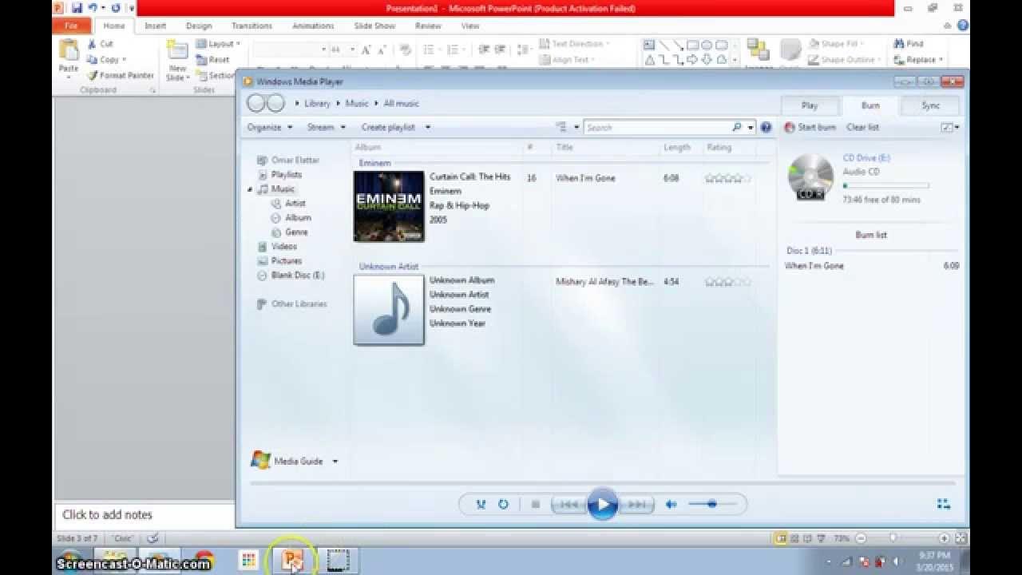Click Start burn
The height and width of the screenshot is (575, 1022).
[810, 127]
